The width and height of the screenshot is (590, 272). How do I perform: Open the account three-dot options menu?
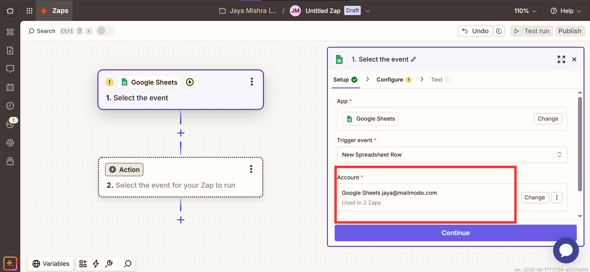(x=557, y=197)
